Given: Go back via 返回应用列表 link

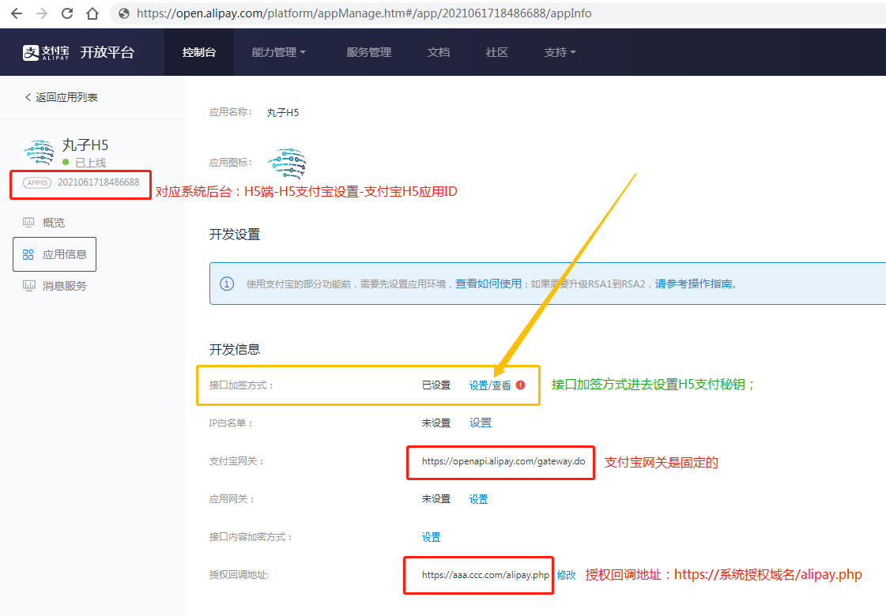Looking at the screenshot, I should click(61, 97).
